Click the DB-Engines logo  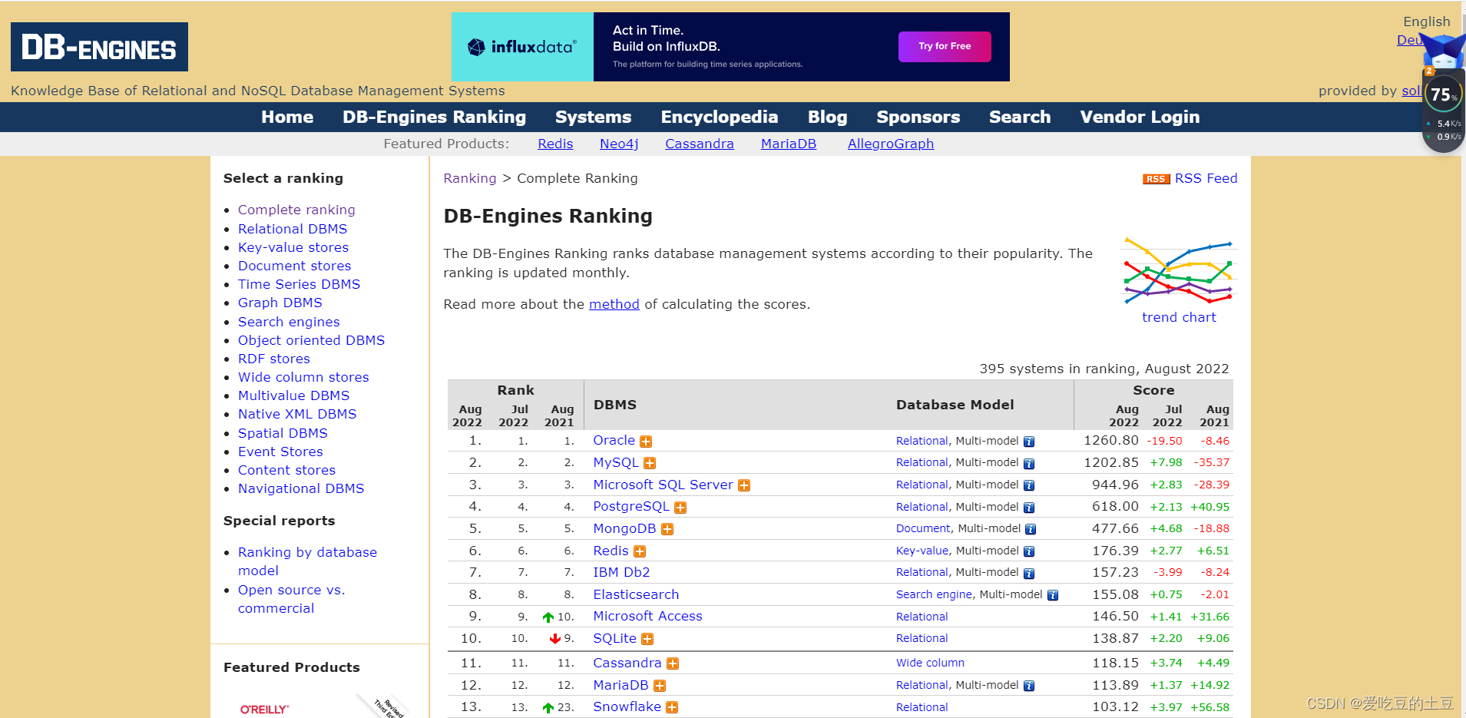tap(99, 47)
